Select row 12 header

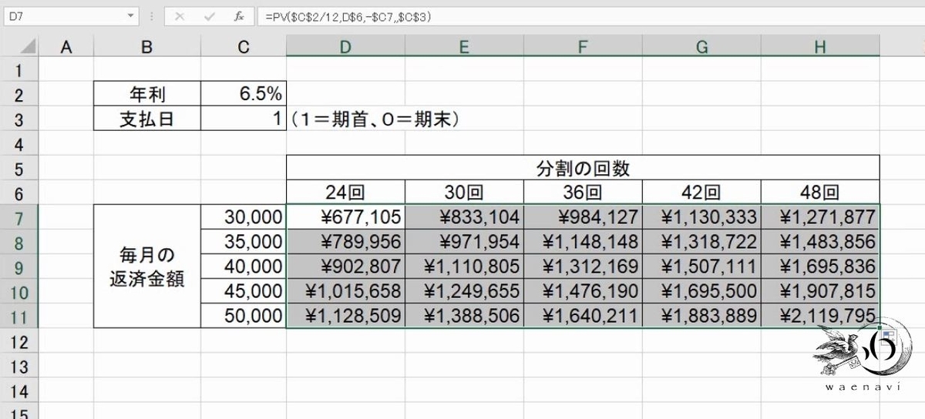(x=18, y=341)
